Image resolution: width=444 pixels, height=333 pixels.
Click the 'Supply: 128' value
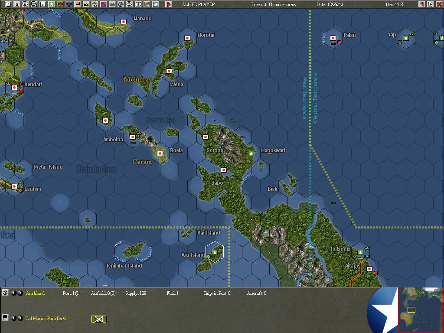136,293
